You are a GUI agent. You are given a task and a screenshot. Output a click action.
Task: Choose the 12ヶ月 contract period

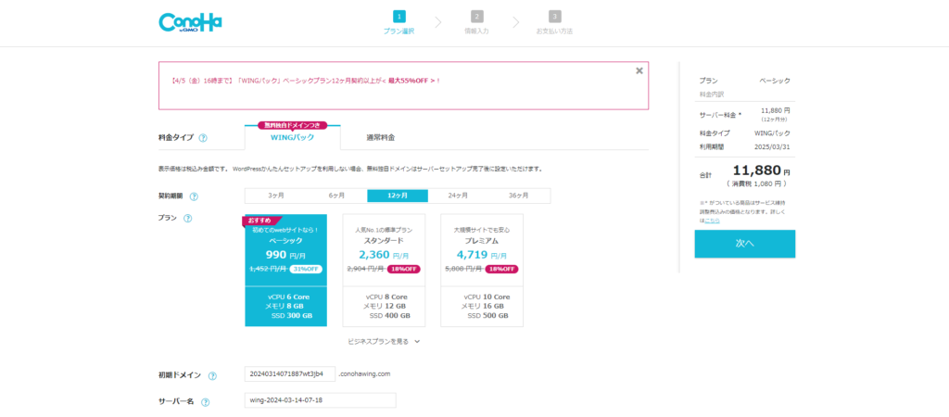tap(398, 196)
